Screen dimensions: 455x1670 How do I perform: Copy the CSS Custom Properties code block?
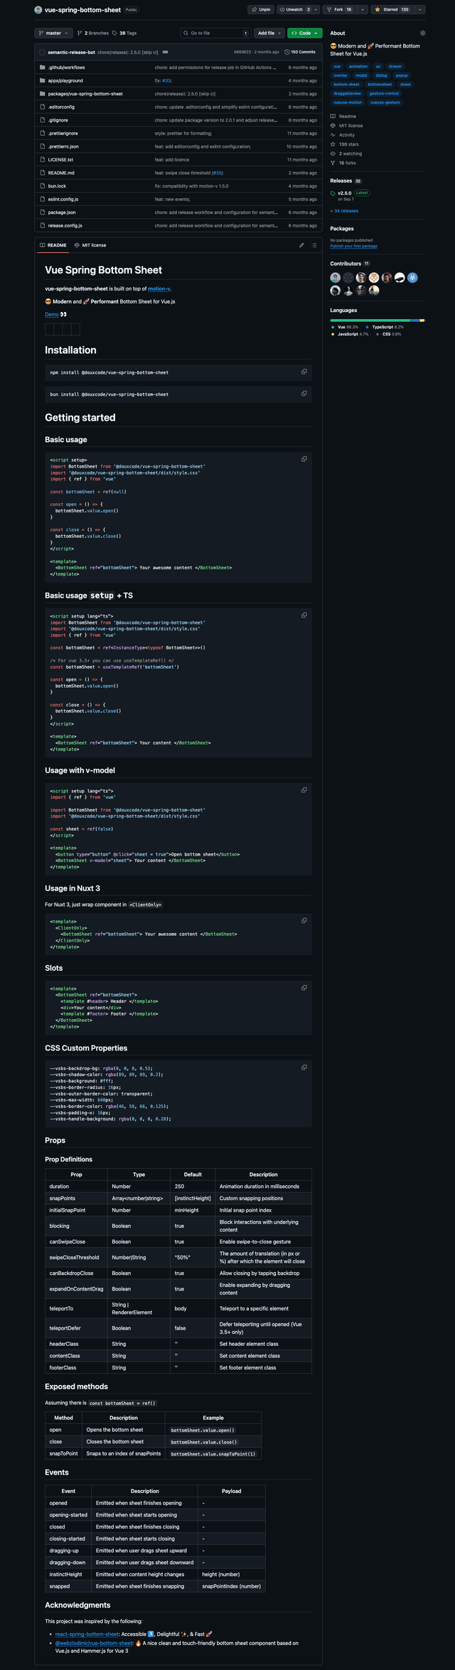point(304,1067)
